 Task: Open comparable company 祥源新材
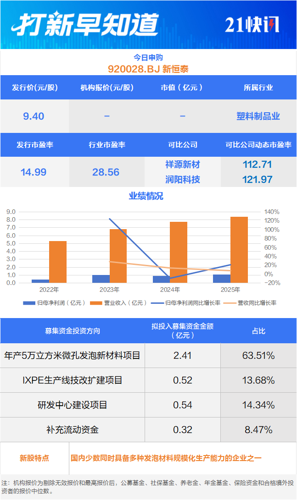[183, 165]
